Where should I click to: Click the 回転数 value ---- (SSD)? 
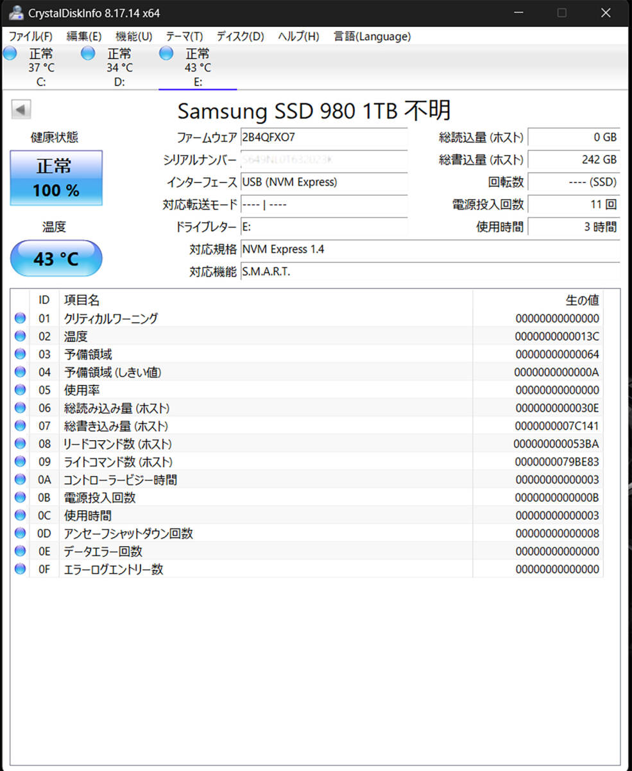point(574,182)
